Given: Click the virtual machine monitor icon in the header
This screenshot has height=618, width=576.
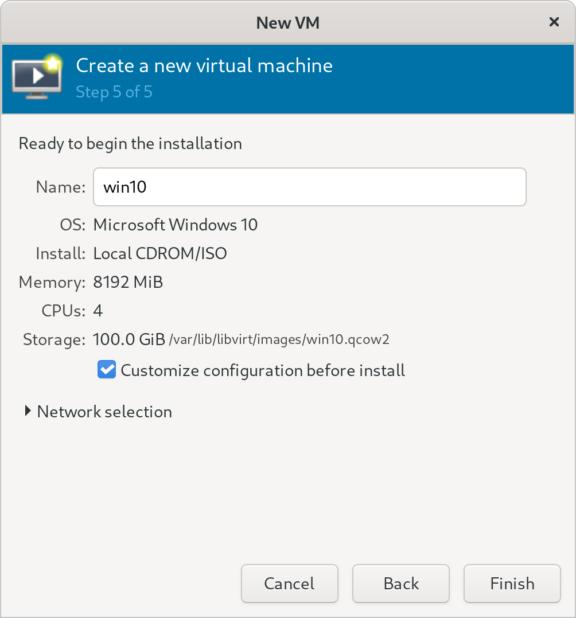Looking at the screenshot, I should (x=36, y=79).
